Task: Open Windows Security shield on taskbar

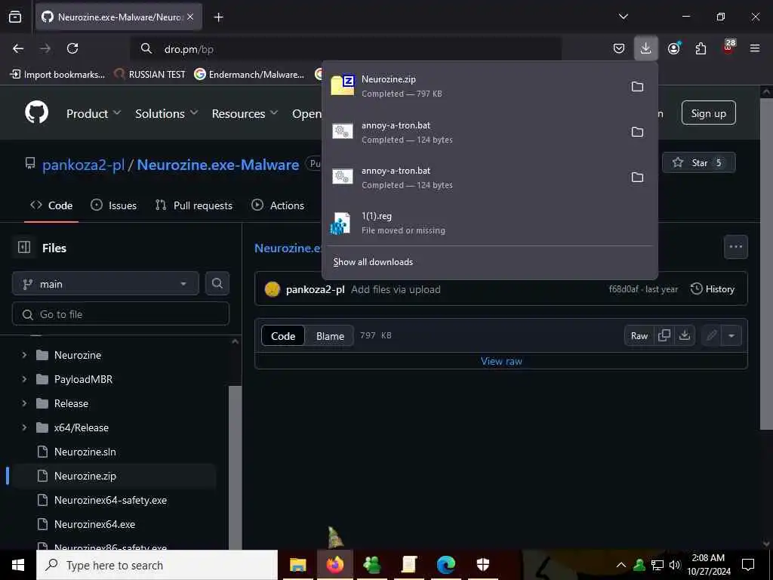Action: (x=482, y=565)
